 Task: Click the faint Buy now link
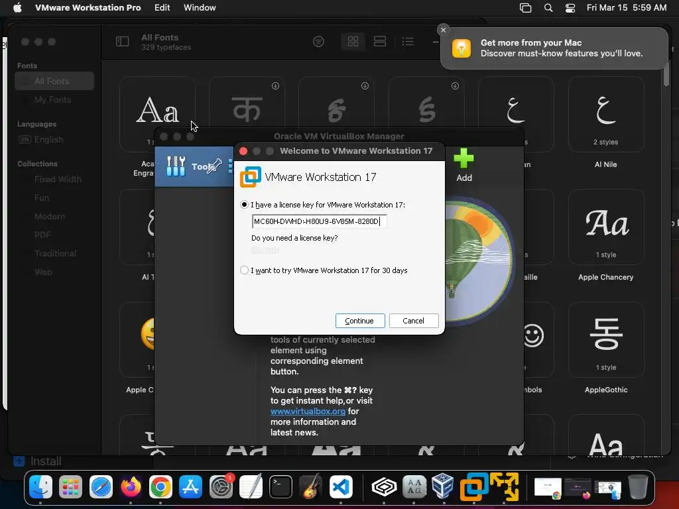tap(265, 249)
